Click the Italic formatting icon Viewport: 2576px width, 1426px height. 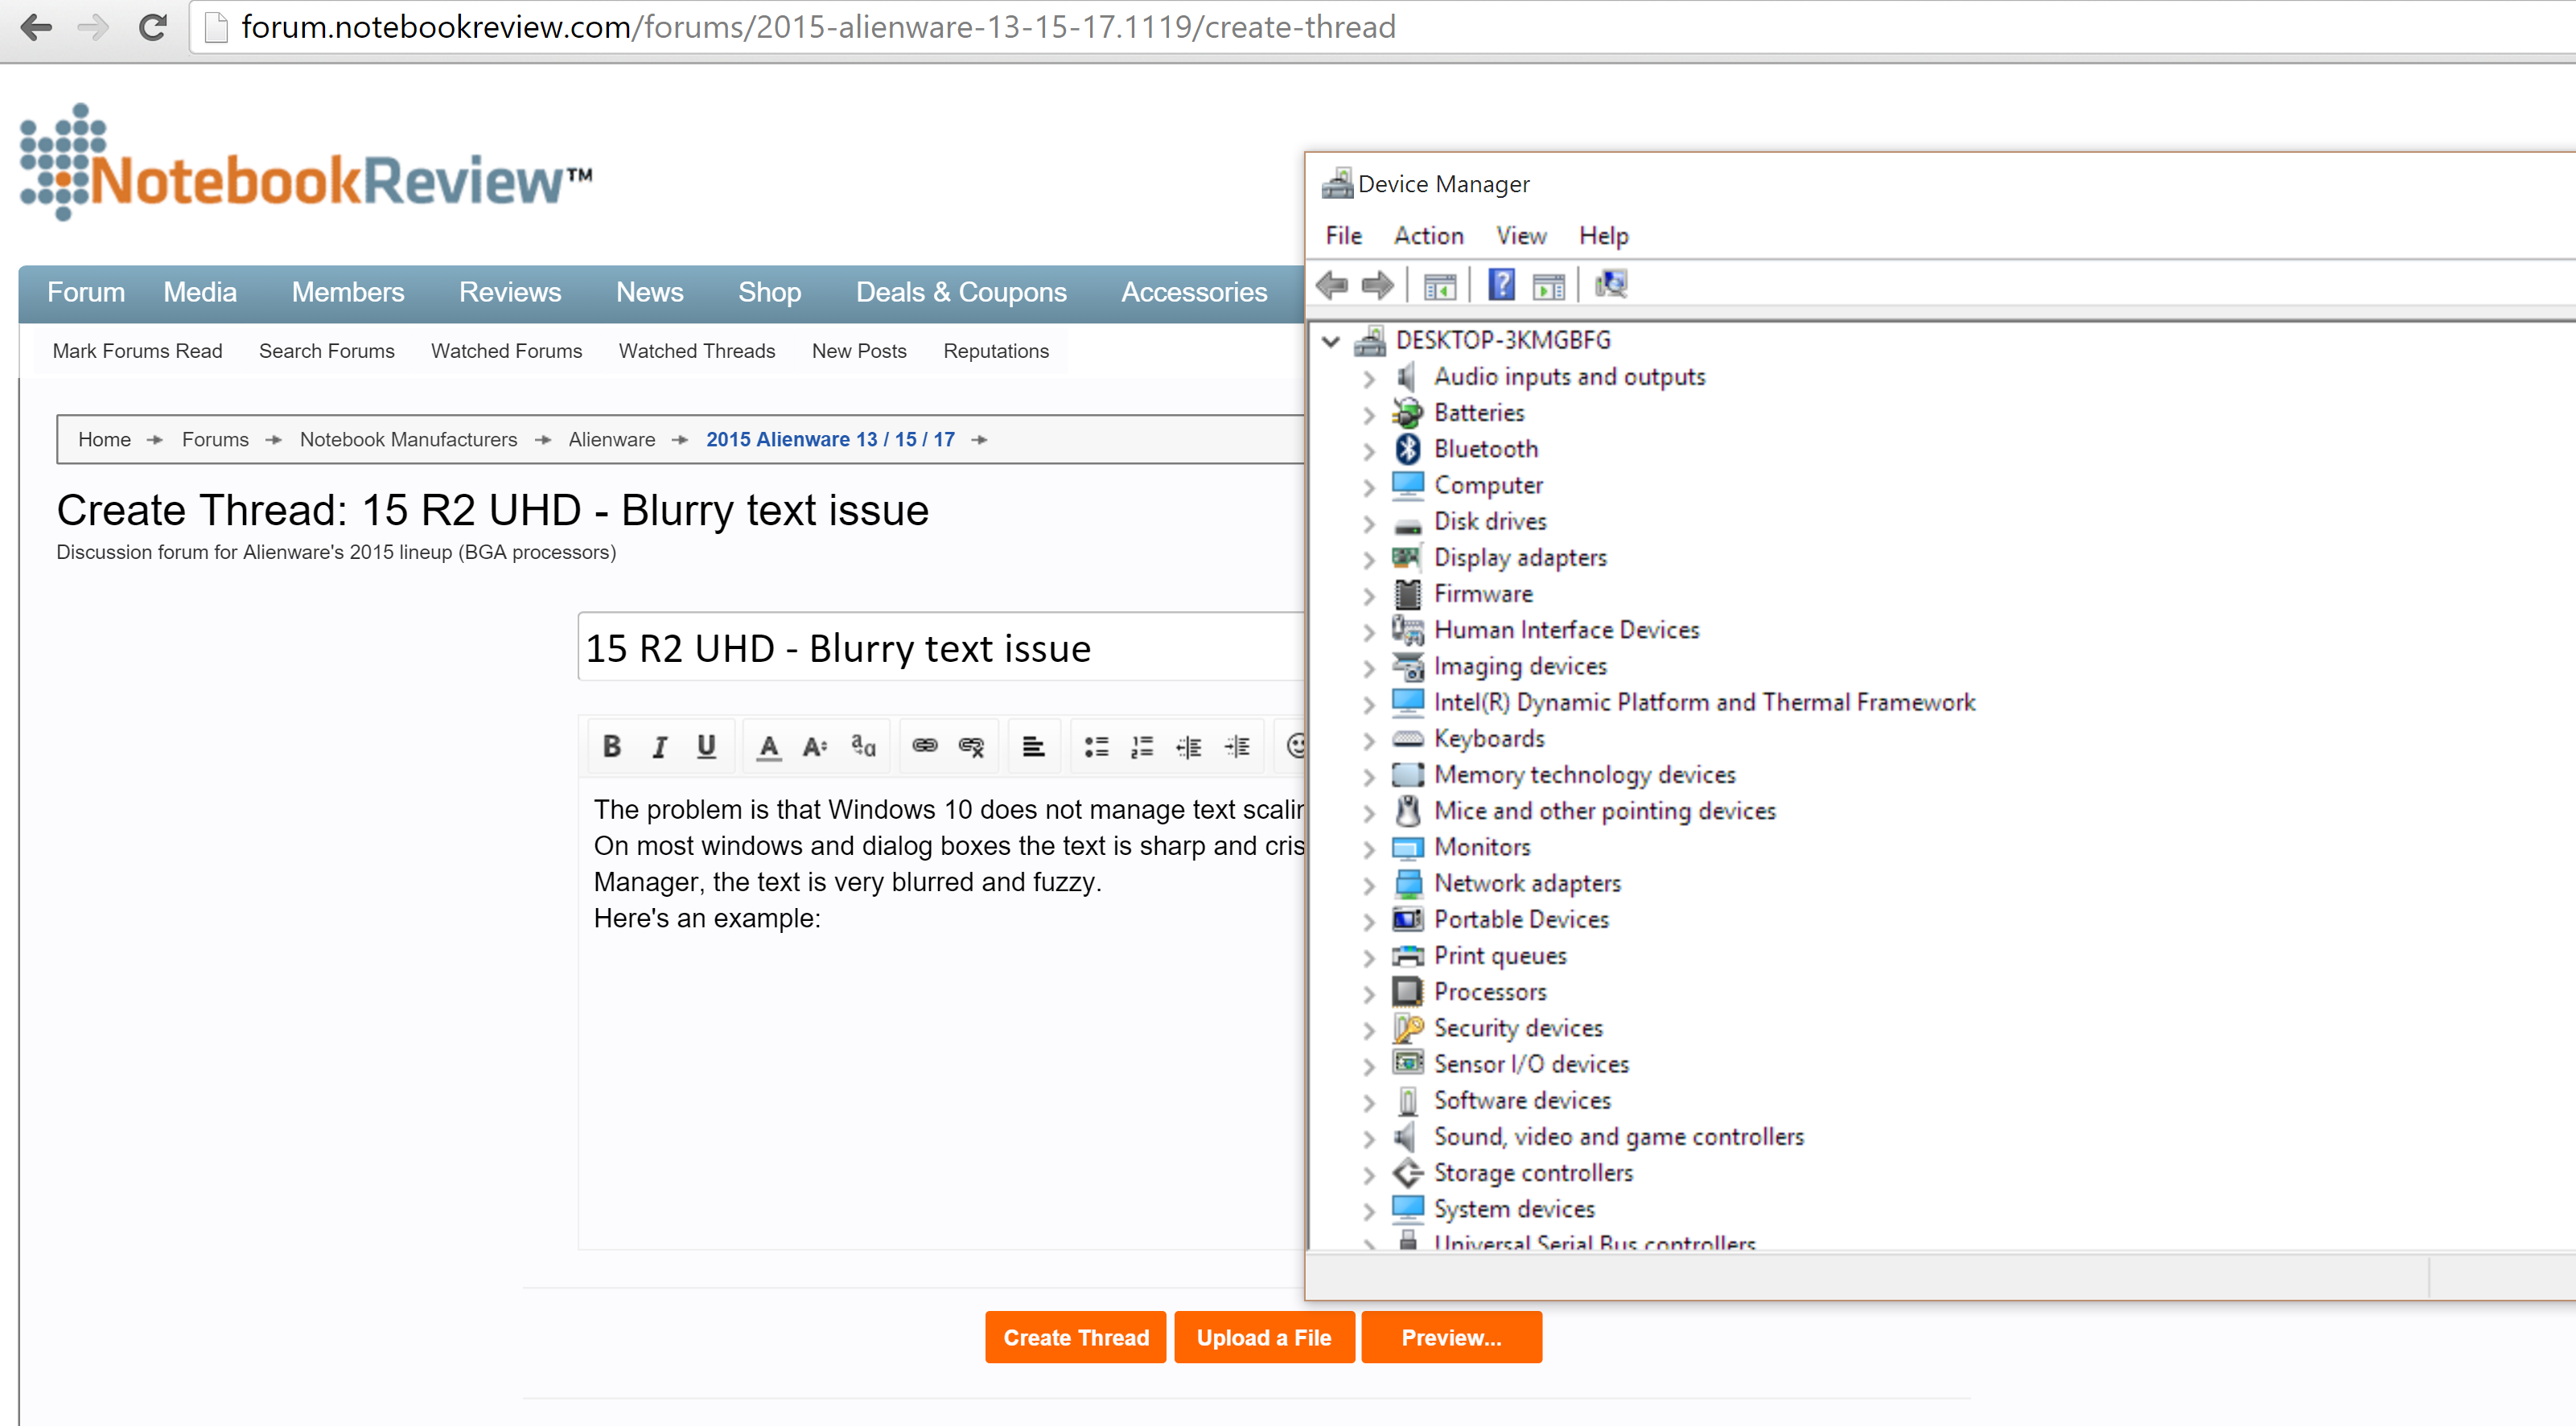pos(656,745)
